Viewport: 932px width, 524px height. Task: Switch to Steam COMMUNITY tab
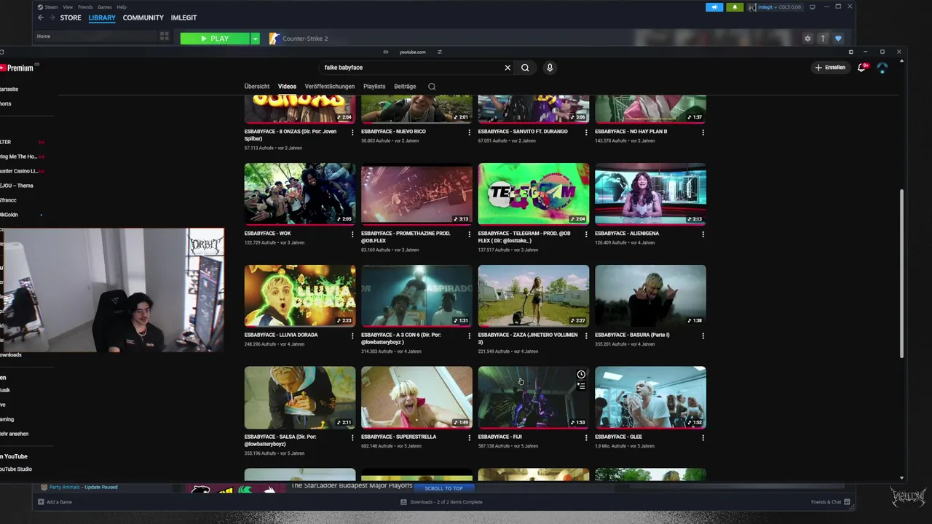143,17
